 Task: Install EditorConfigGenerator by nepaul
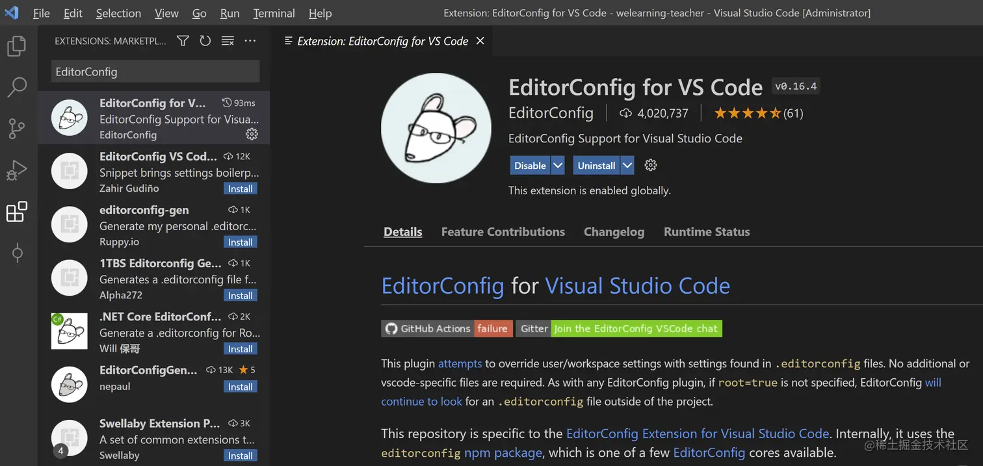[x=241, y=387]
